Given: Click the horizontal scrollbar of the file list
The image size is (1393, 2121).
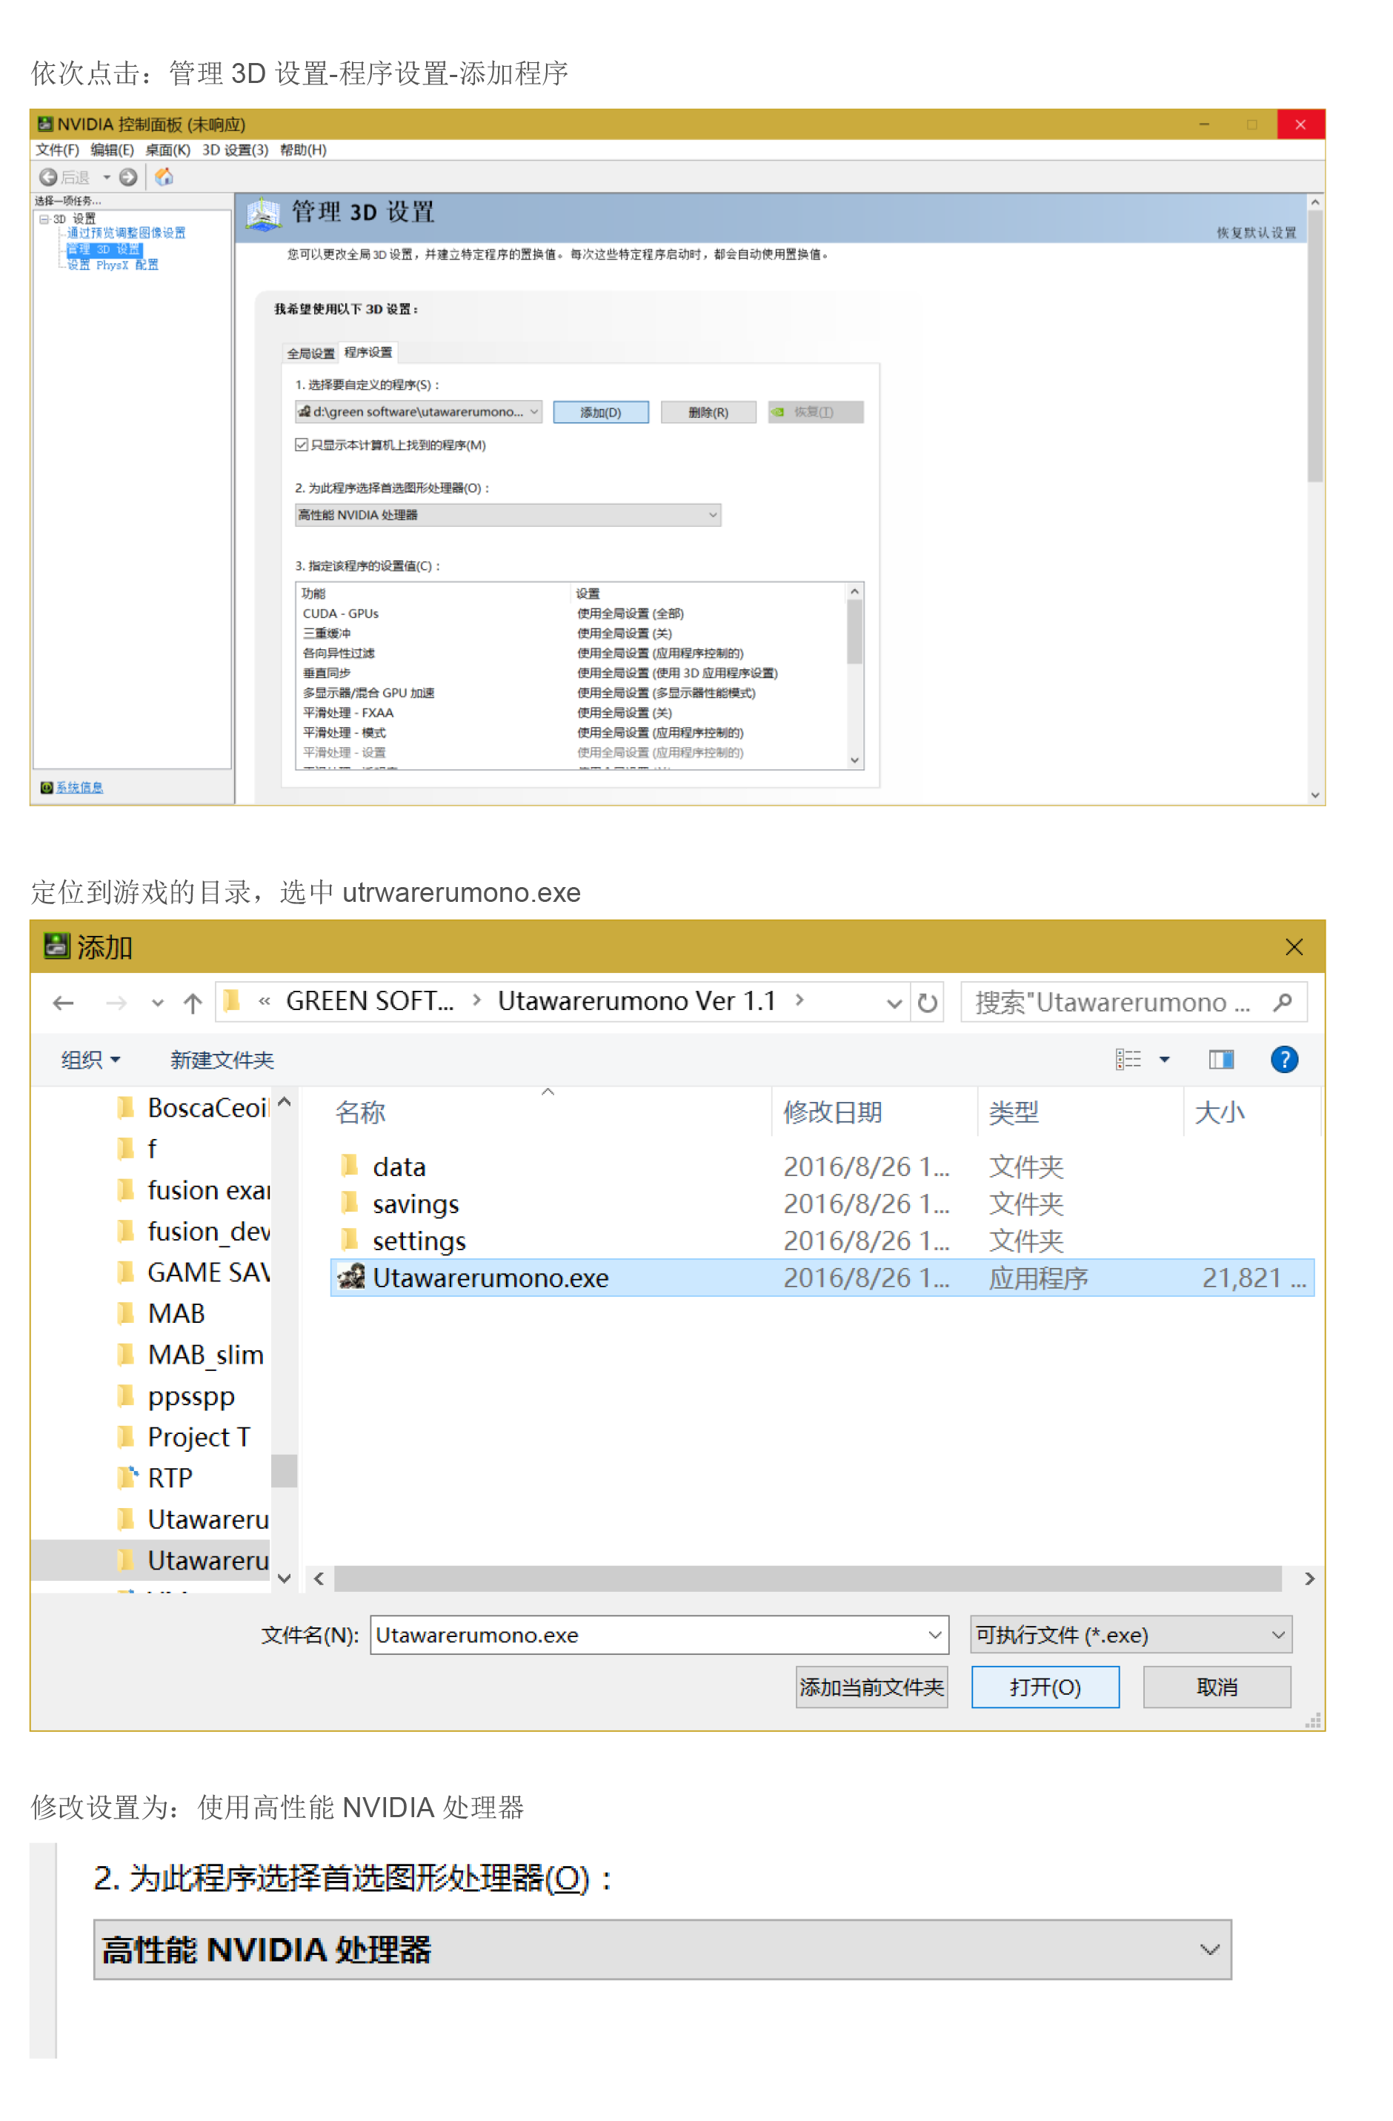Looking at the screenshot, I should (808, 1579).
